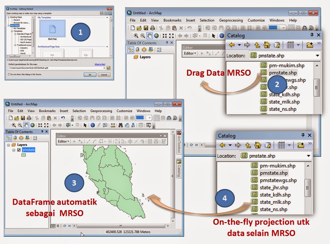Click Up One Level in upper Catalog panel

coord(257,45)
